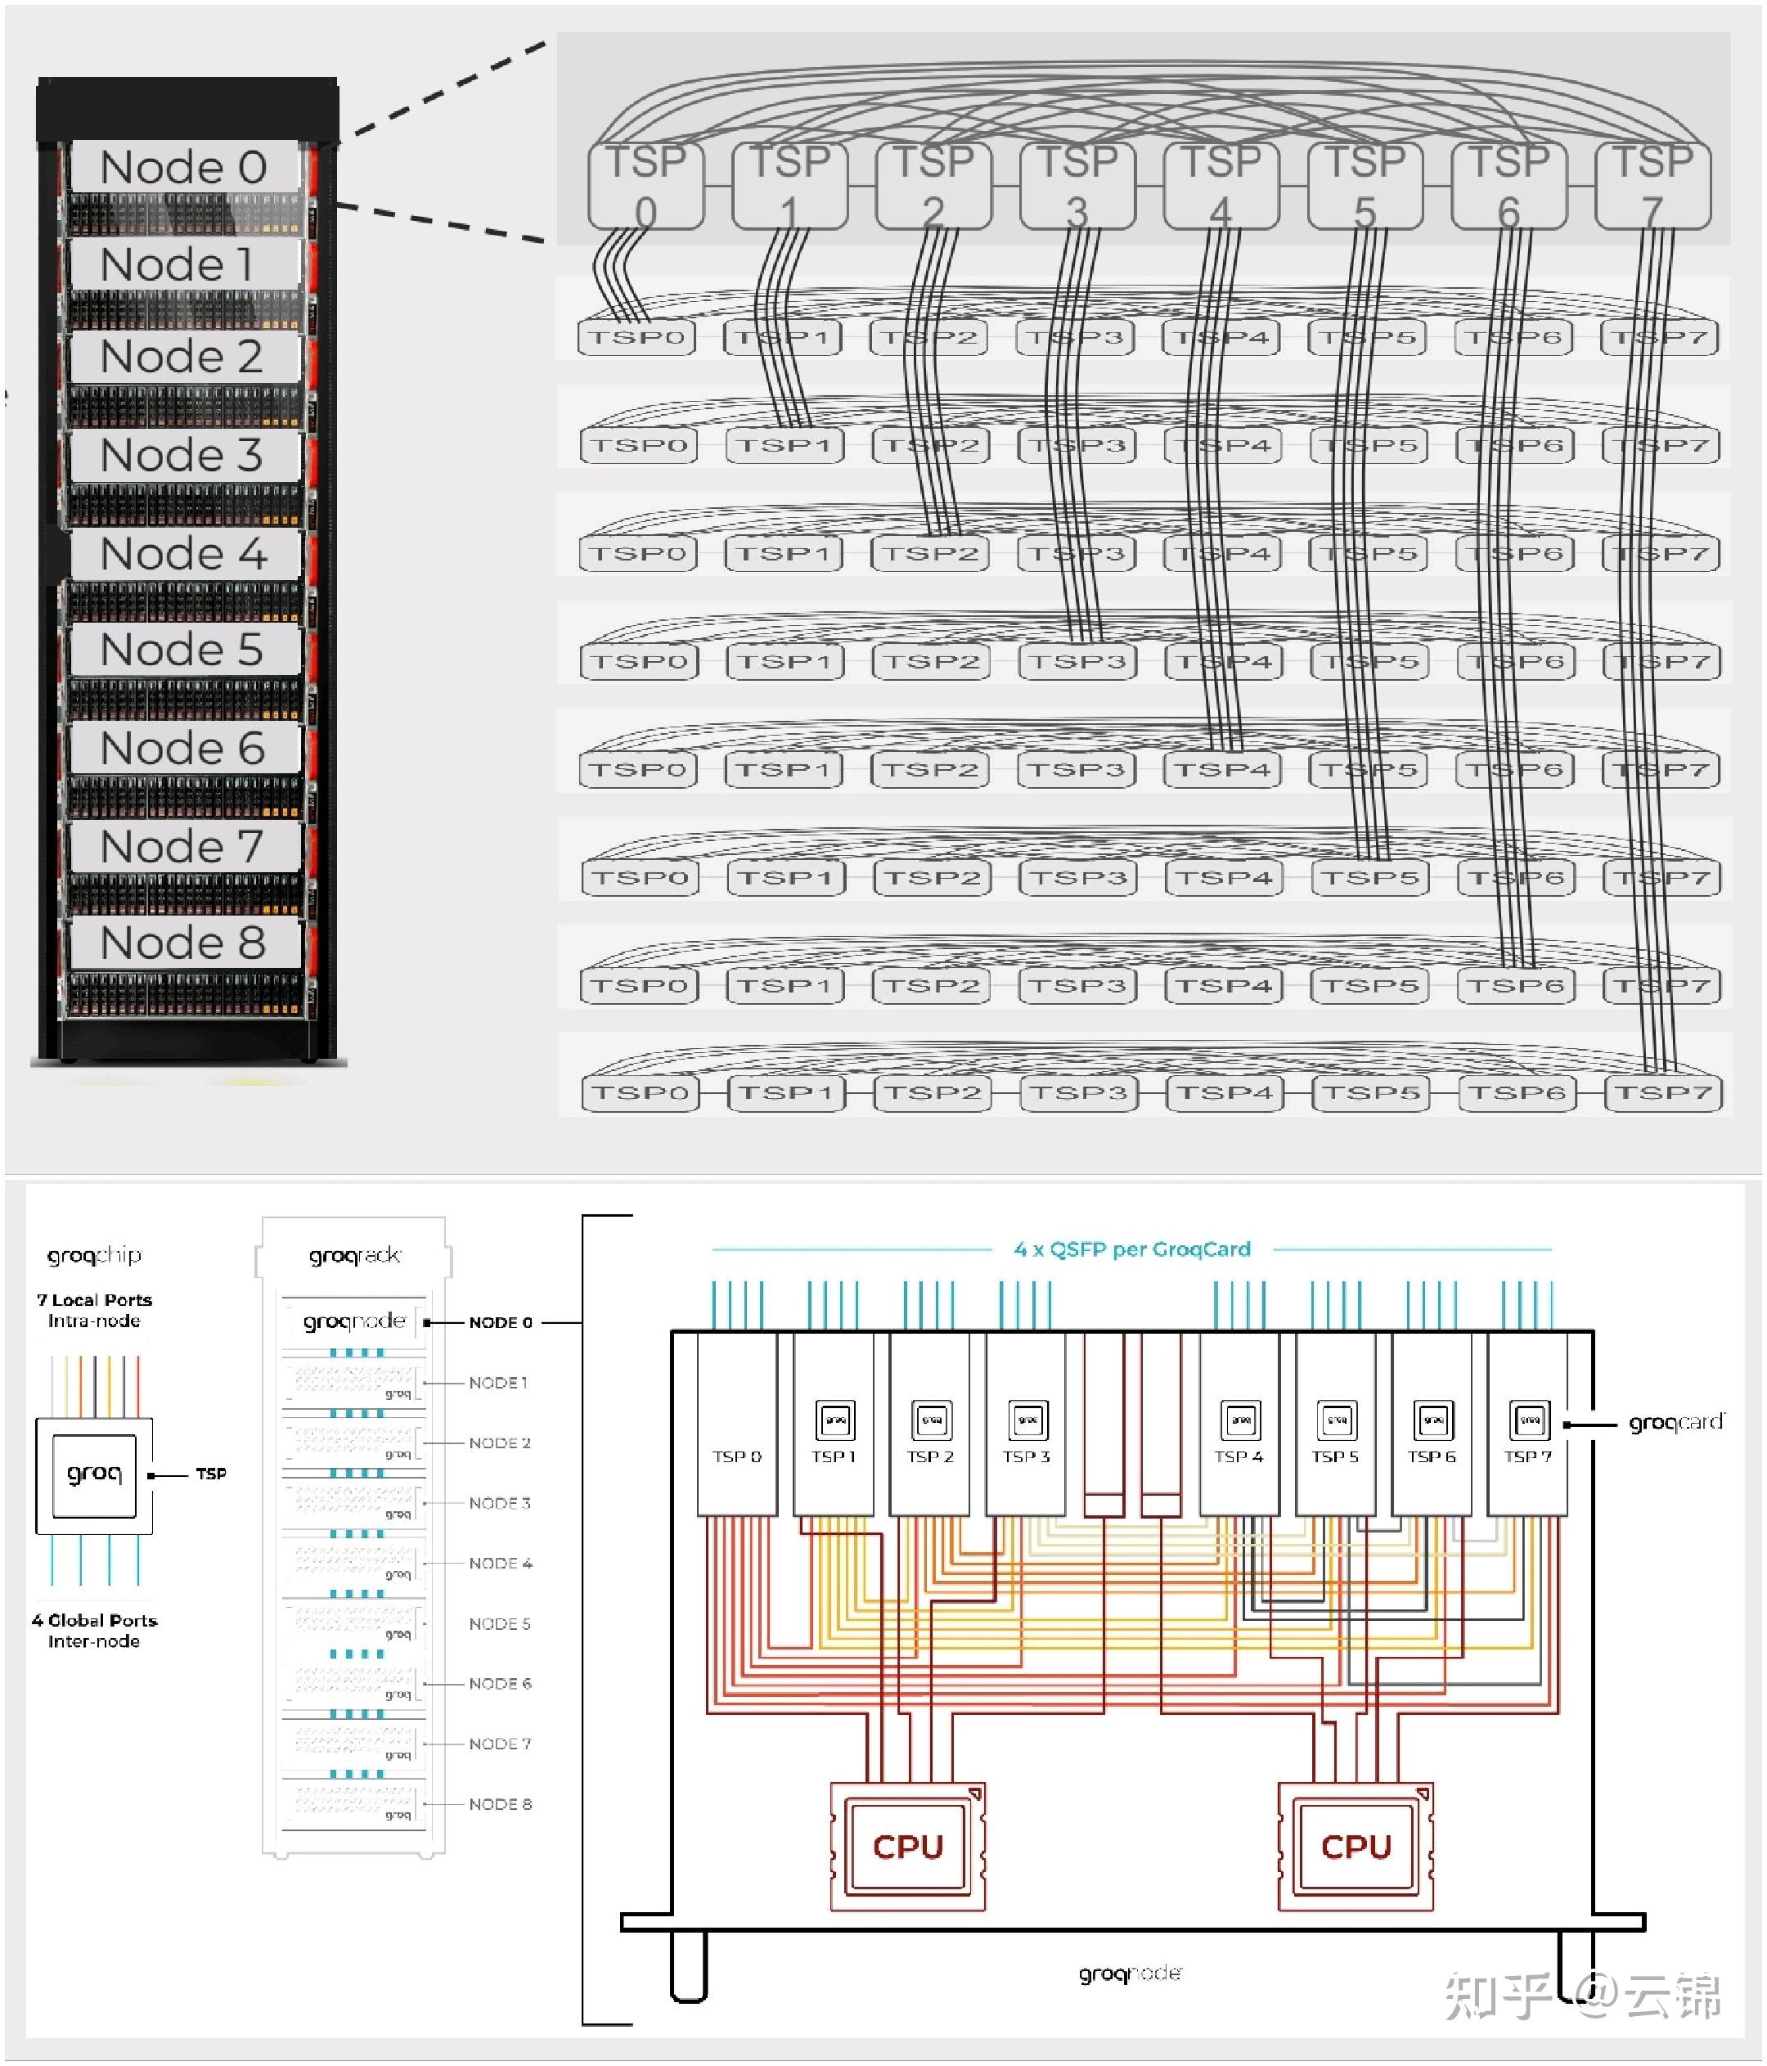This screenshot has width=1767, height=2066.
Task: Click the Node 2 label on the rack photo
Action: (x=185, y=356)
